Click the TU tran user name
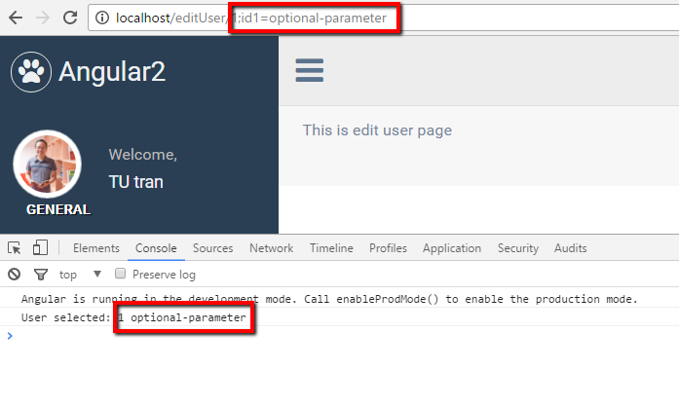The image size is (679, 407). click(x=136, y=182)
